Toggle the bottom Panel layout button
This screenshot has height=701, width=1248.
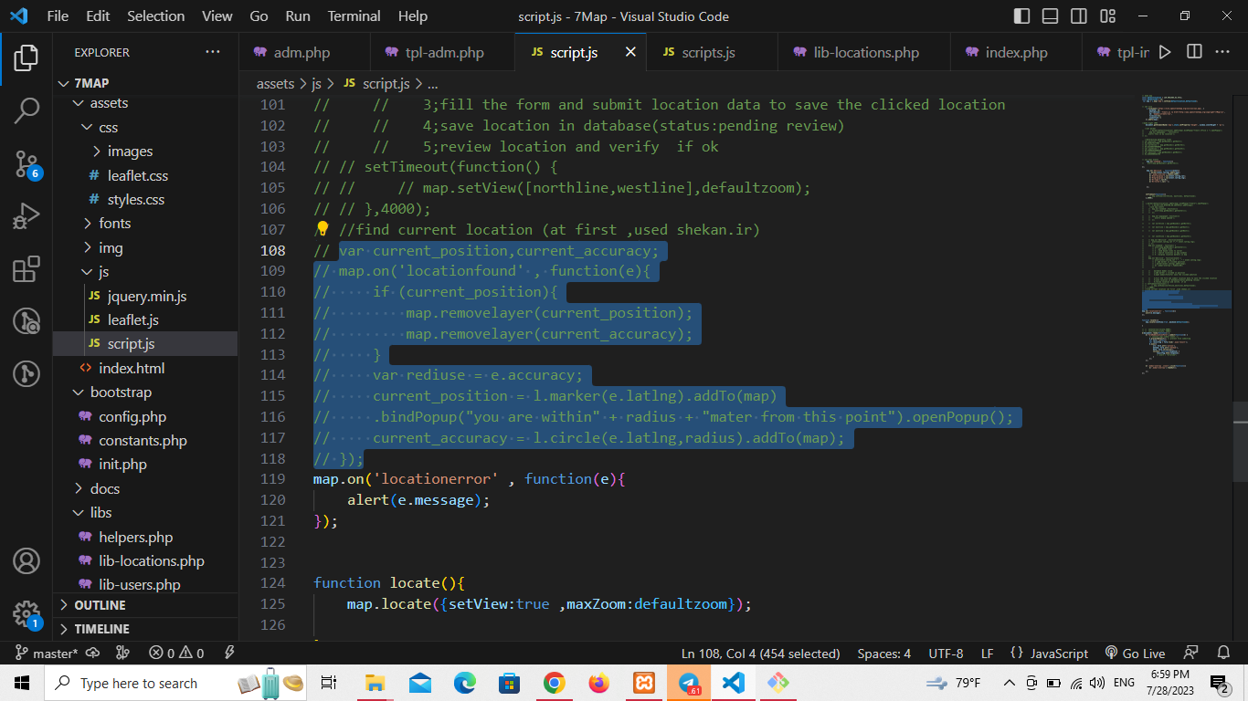pos(1051,16)
